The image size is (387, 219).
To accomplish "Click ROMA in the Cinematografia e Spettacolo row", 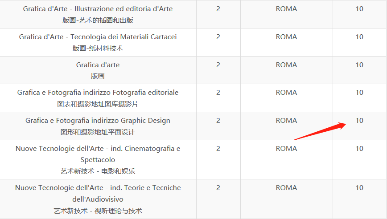I will [286, 149].
